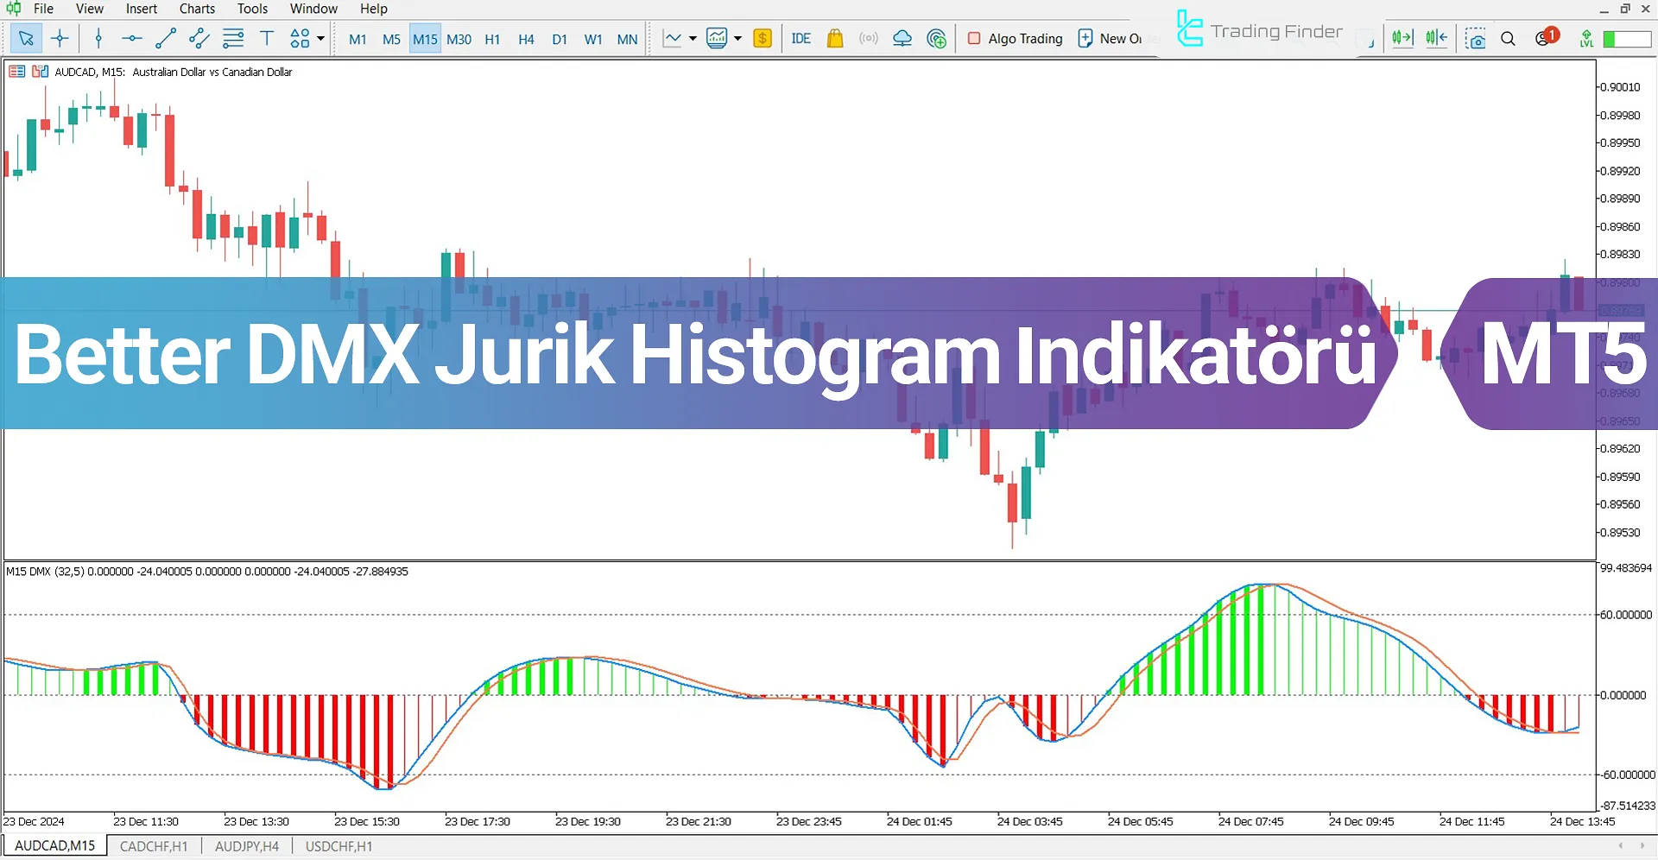1658x860 pixels.
Task: Open the candlestick chart style dropdown
Action: click(x=738, y=39)
